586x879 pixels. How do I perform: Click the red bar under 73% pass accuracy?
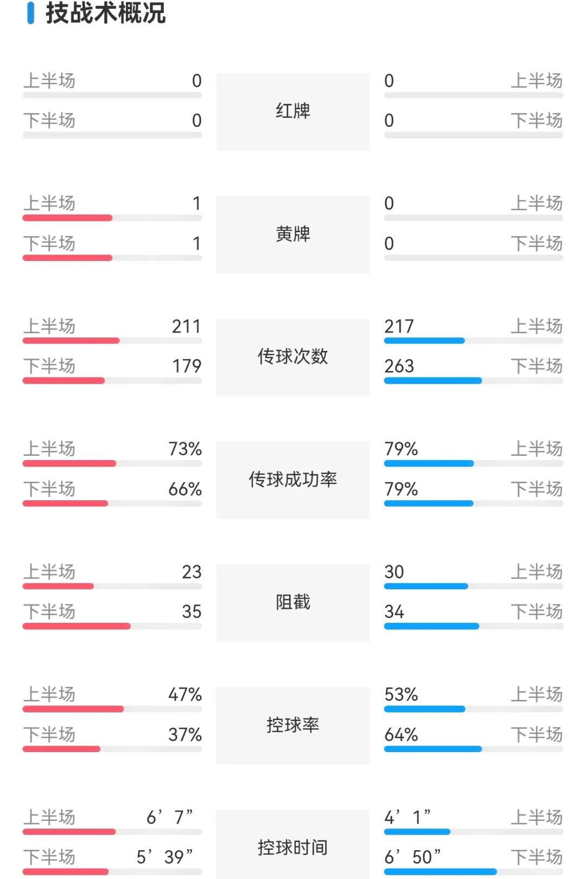pyautogui.click(x=69, y=464)
